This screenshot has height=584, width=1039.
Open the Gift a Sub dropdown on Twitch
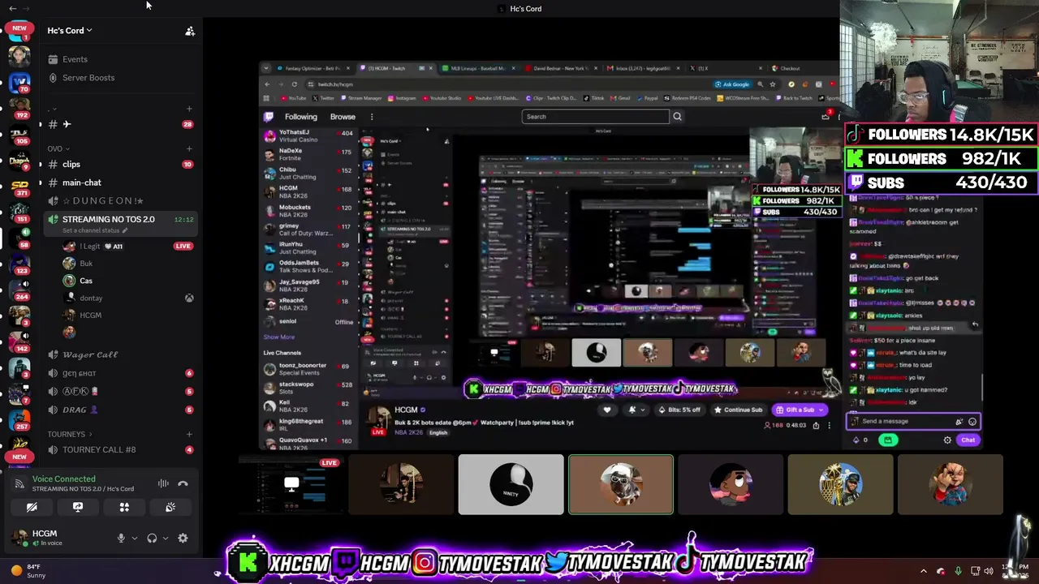click(x=821, y=410)
